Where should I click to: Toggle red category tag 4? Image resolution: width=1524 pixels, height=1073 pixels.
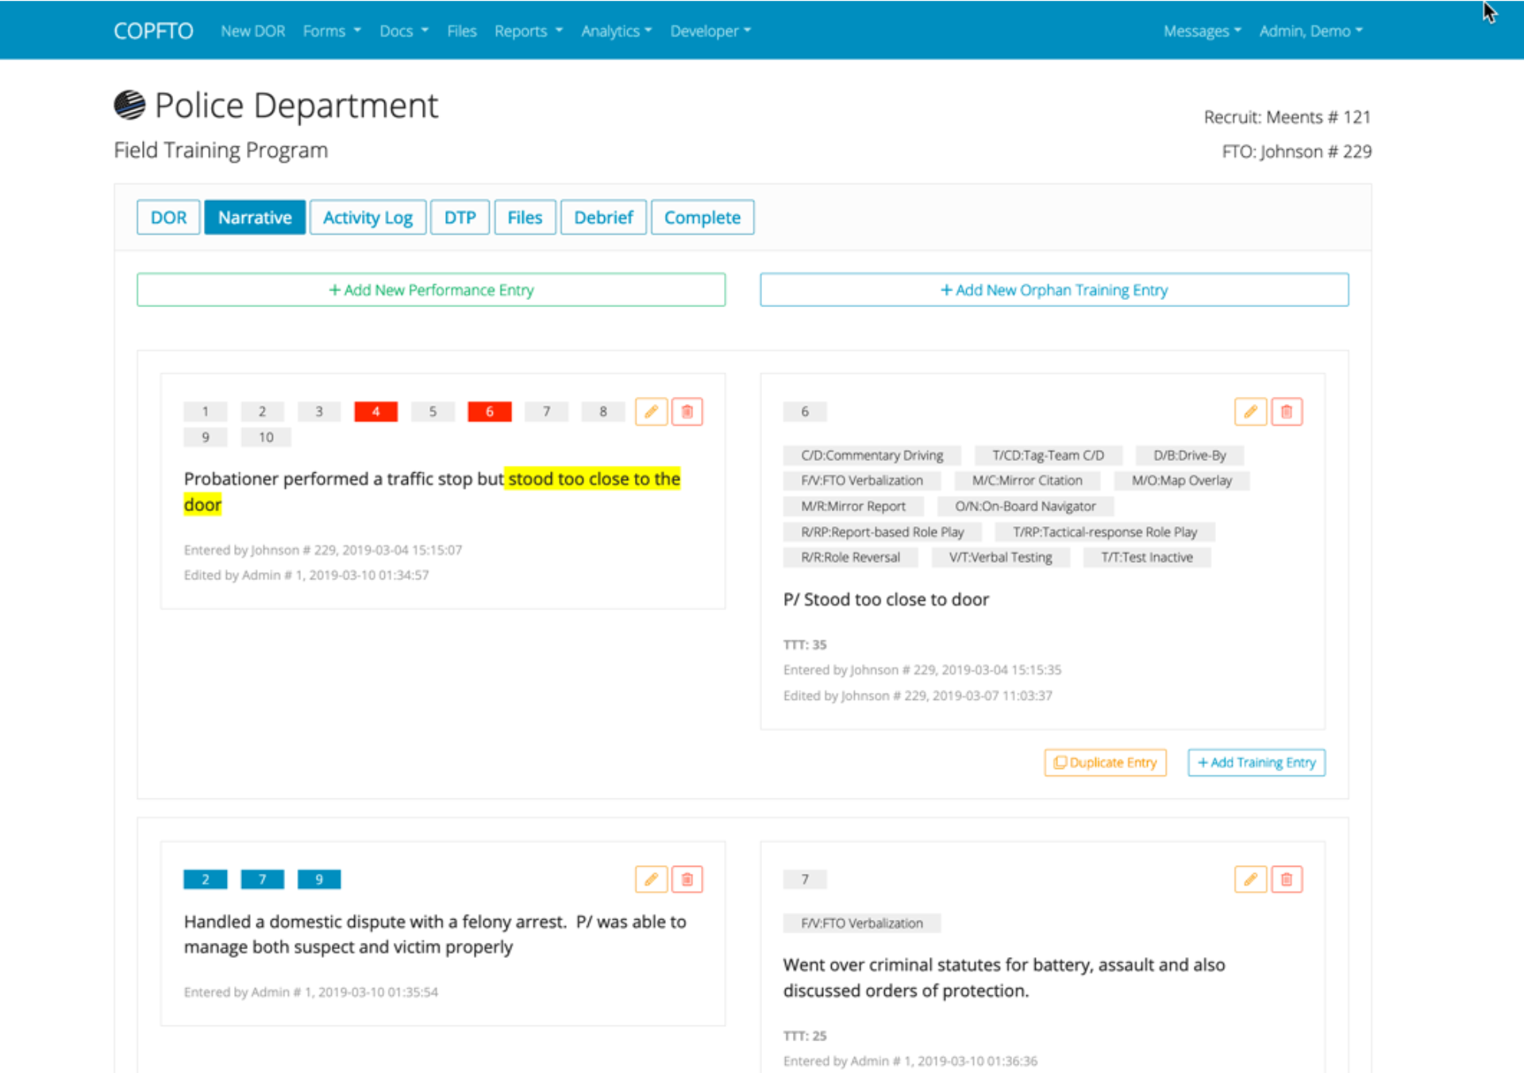[x=375, y=411]
